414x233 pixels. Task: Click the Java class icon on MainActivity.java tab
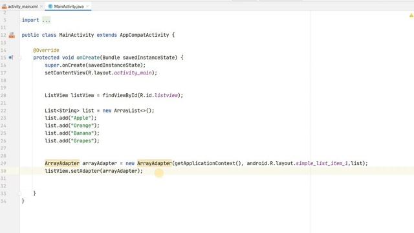(x=50, y=6)
